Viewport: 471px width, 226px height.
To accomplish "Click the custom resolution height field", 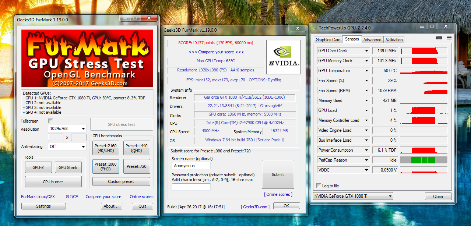I will 78,137.
